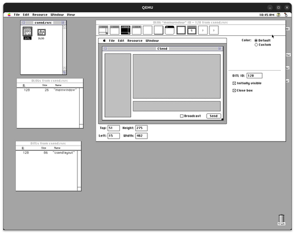The height and width of the screenshot is (234, 295).
Task: Pick the thick-bordered dialog box style icon
Action: [x=181, y=30]
